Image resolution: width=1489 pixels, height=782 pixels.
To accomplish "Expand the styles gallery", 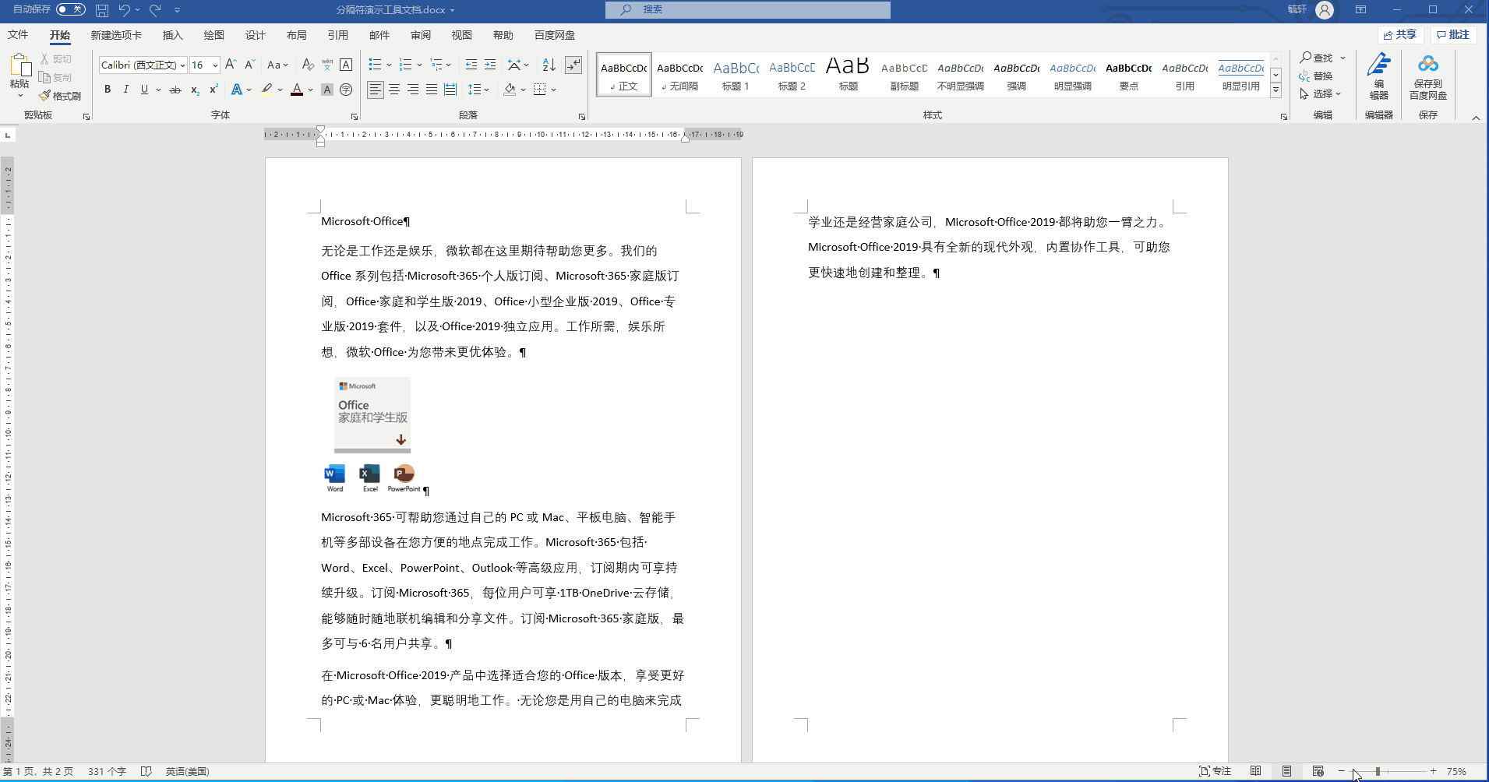I will 1276,91.
